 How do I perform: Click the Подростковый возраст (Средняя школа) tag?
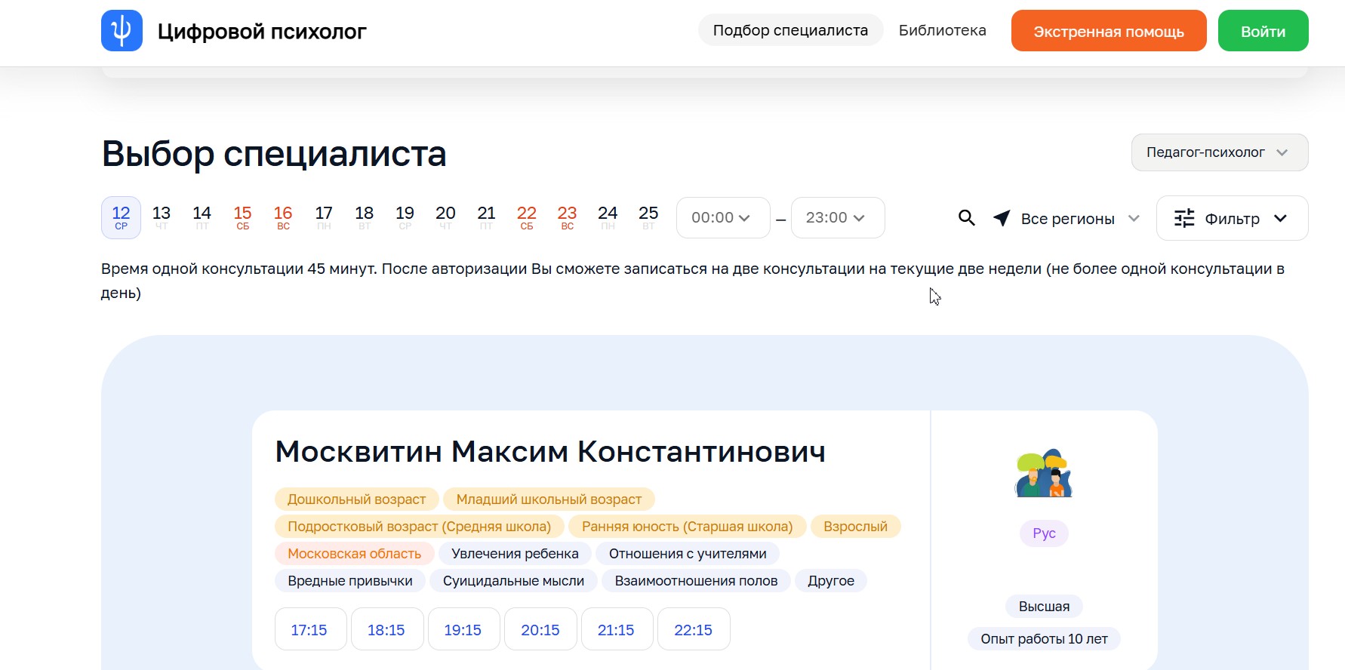pos(419,527)
